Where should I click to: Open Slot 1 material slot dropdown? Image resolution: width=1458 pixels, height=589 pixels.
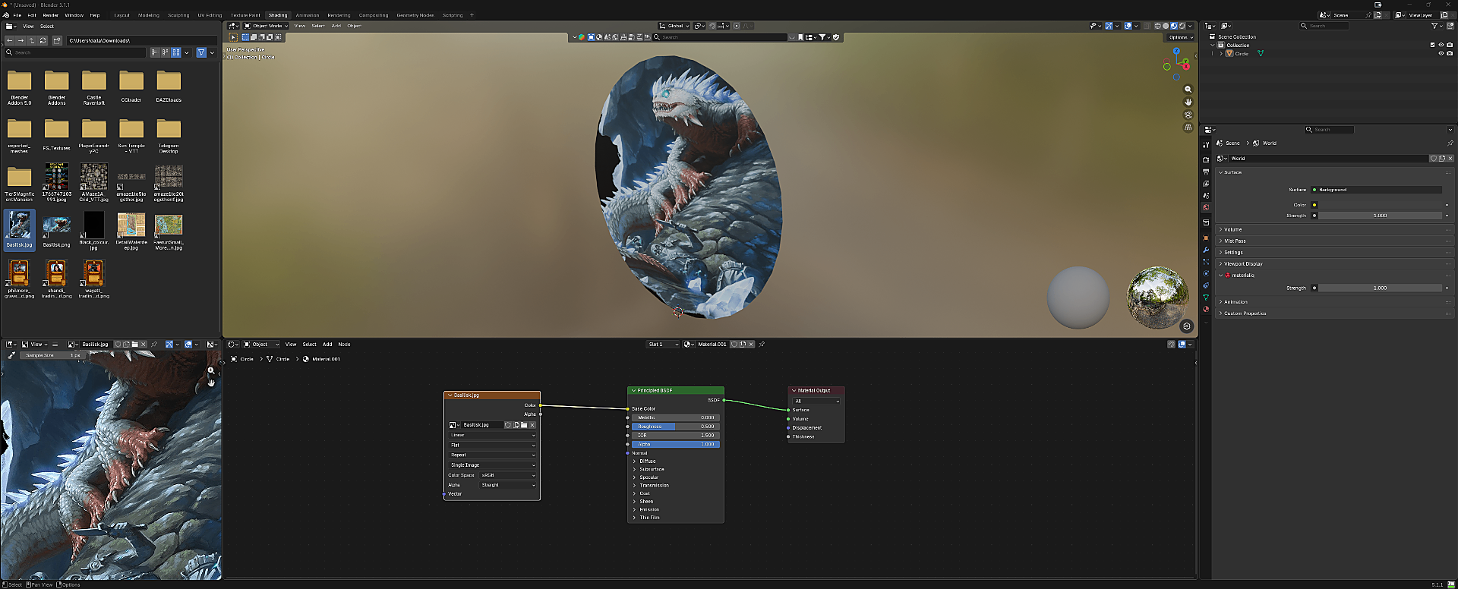click(663, 344)
